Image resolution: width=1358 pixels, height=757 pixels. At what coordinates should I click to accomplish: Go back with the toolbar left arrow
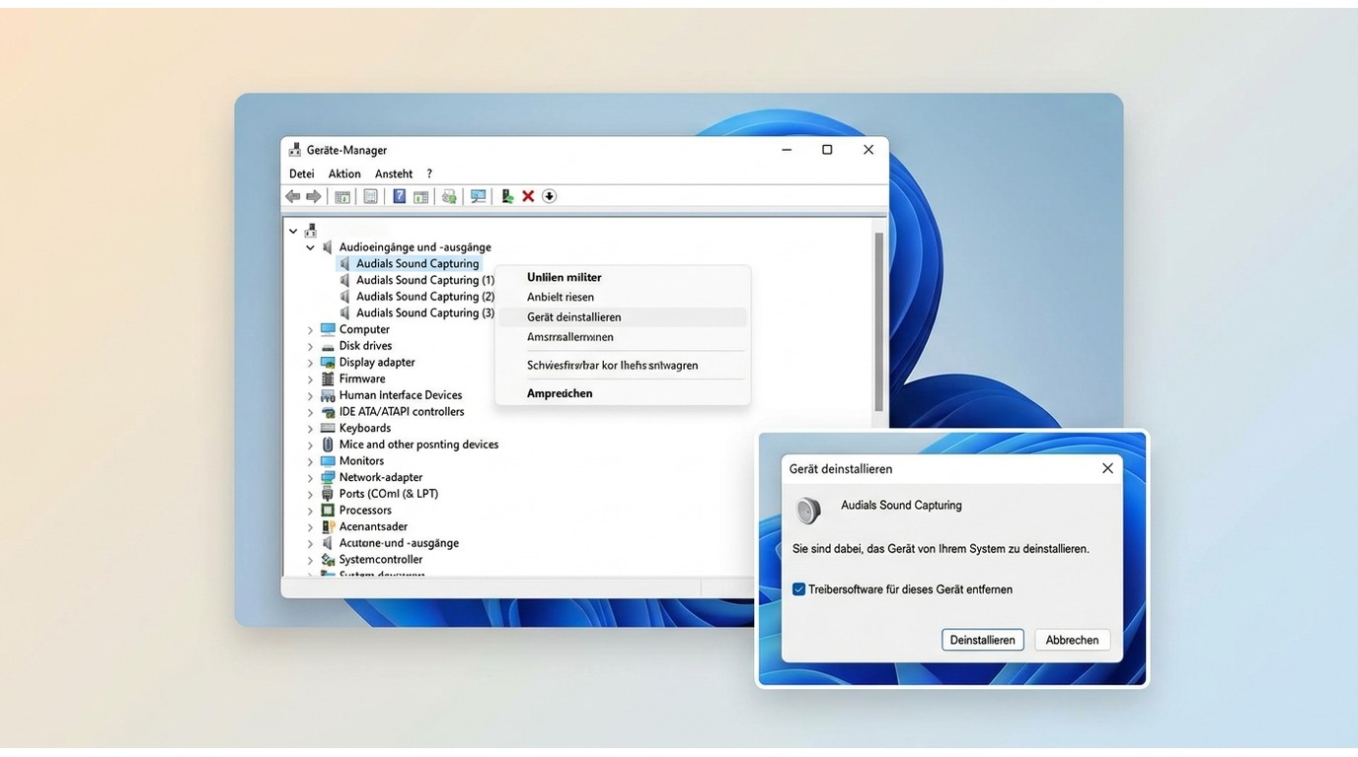pyautogui.click(x=292, y=196)
